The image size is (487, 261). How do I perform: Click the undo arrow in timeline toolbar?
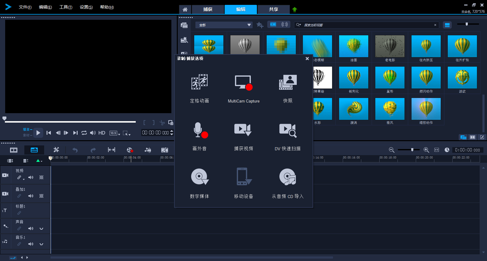[x=75, y=150]
